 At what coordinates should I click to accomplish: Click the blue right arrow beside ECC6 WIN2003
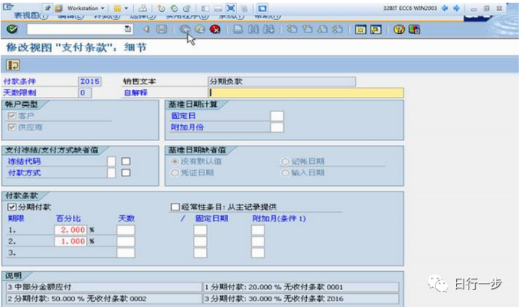pos(457,8)
